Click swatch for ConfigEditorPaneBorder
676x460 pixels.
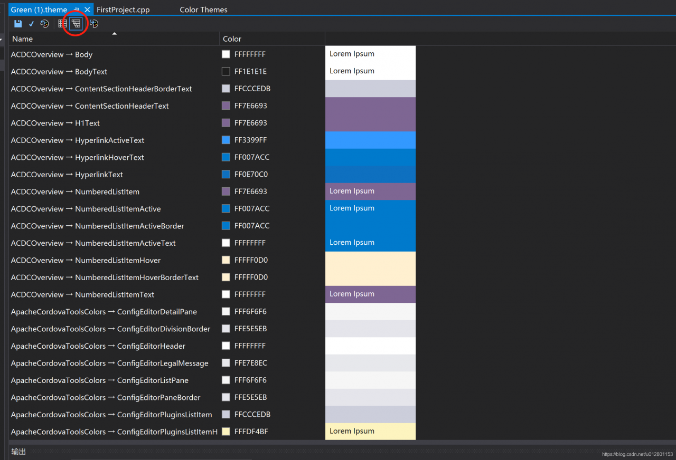[226, 397]
